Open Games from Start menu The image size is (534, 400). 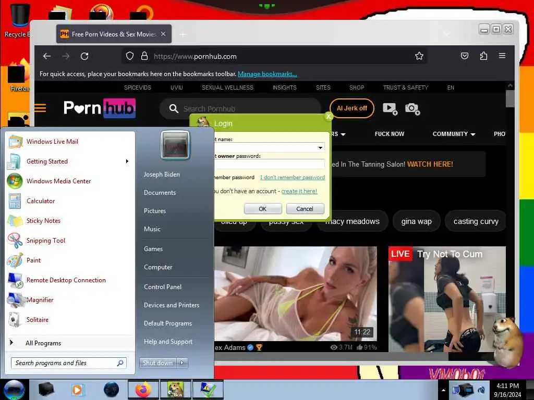[153, 249]
